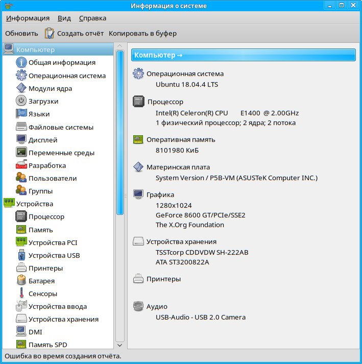Image resolution: width=362 pixels, height=364 pixels.
Task: Click the Устройства PCI card icon
Action: click(x=21, y=242)
